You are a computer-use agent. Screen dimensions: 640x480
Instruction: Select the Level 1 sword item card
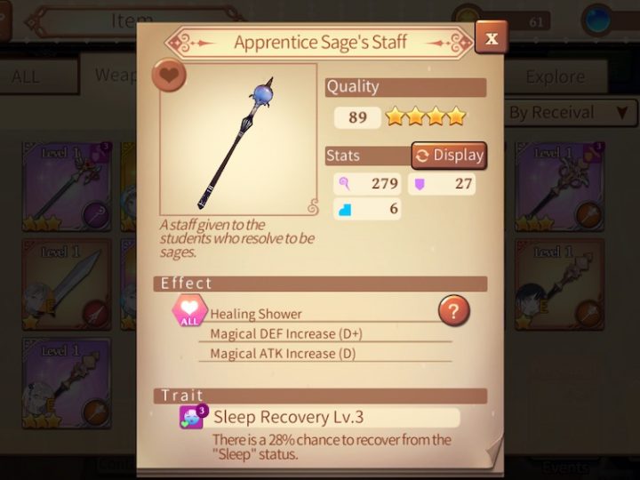[67, 284]
